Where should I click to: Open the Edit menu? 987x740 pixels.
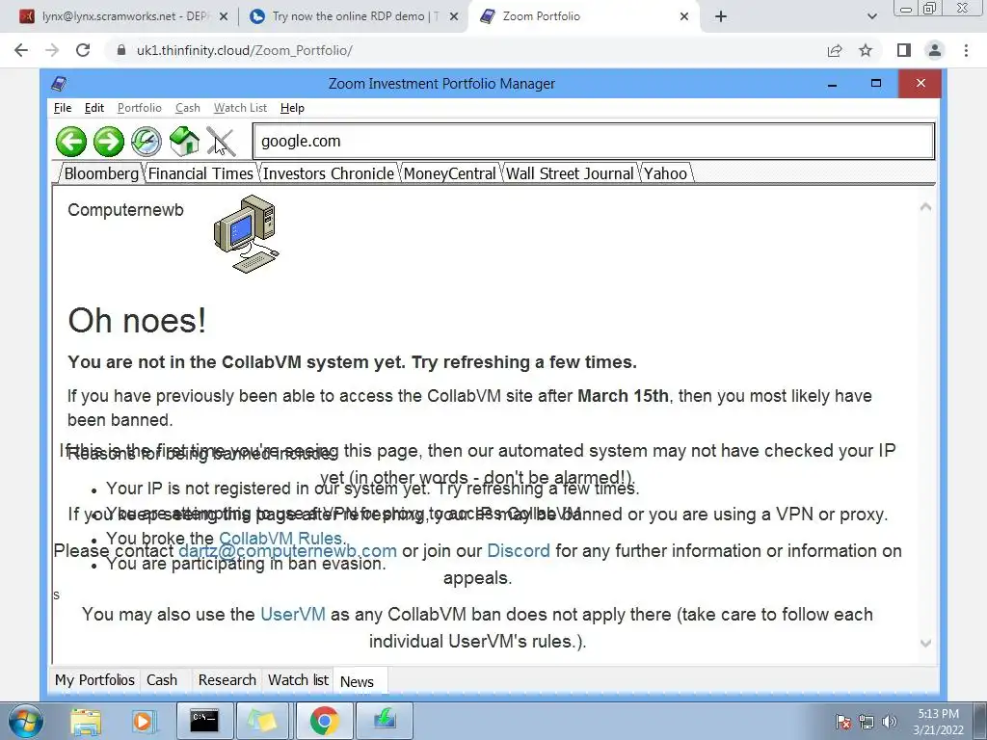coord(94,108)
